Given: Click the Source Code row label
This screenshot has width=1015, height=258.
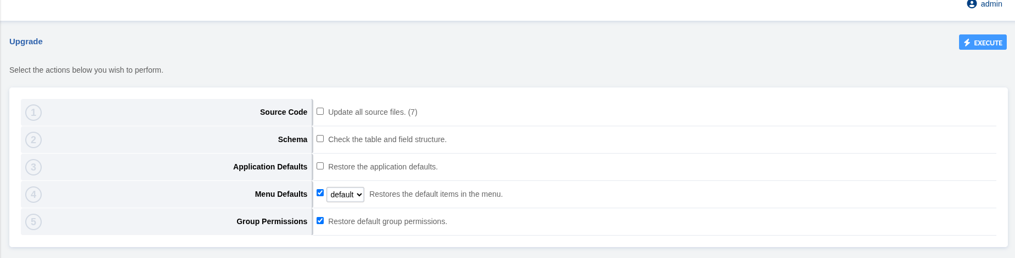Looking at the screenshot, I should click(283, 112).
